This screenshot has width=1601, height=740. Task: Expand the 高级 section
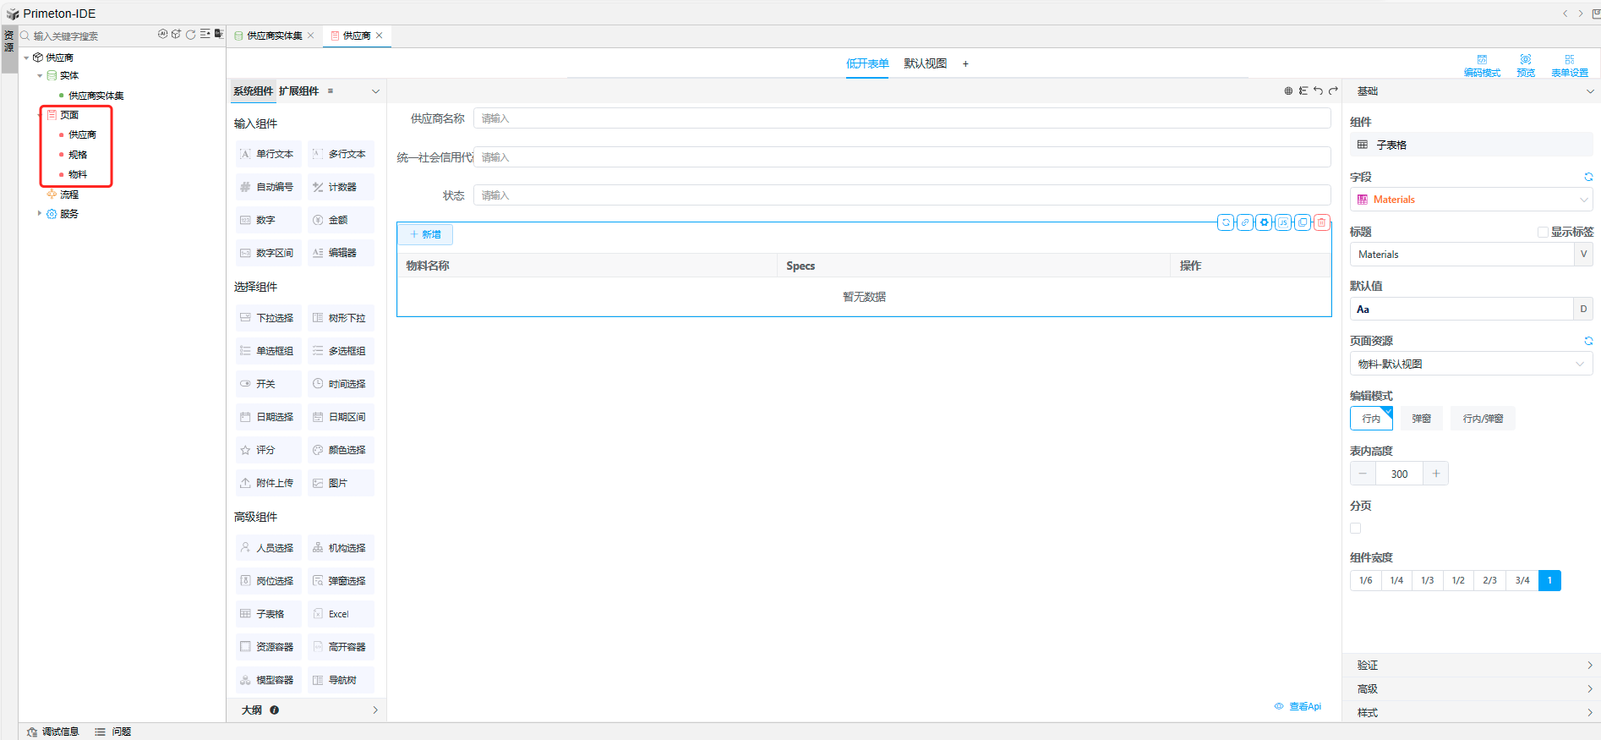pyautogui.click(x=1471, y=689)
